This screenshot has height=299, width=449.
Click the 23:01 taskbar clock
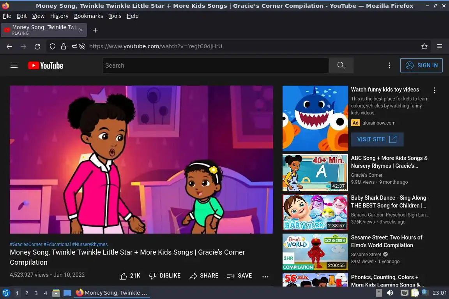click(440, 293)
